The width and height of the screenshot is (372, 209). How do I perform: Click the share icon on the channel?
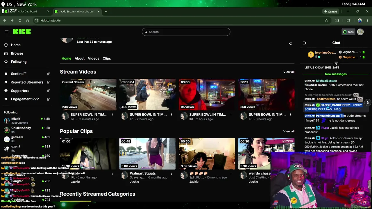(290, 44)
